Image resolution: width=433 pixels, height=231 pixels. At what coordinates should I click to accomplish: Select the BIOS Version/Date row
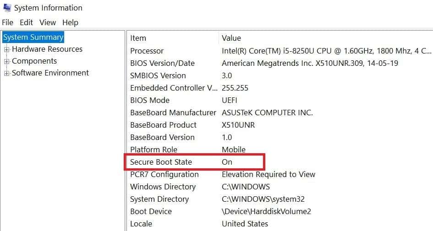(162, 63)
